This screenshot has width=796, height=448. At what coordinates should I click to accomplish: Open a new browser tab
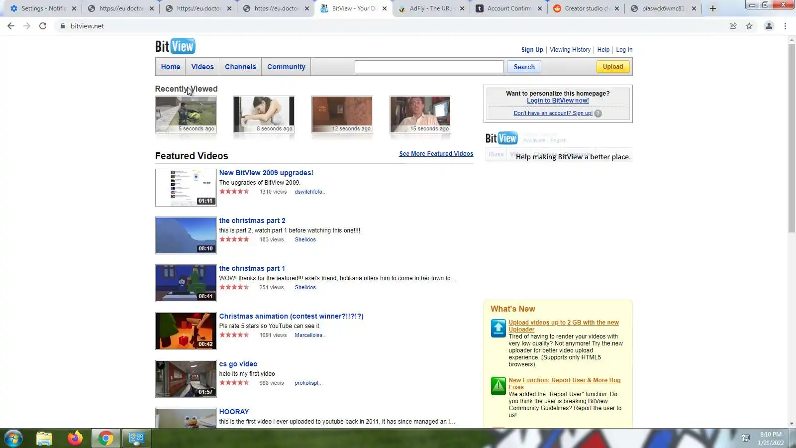coord(712,8)
